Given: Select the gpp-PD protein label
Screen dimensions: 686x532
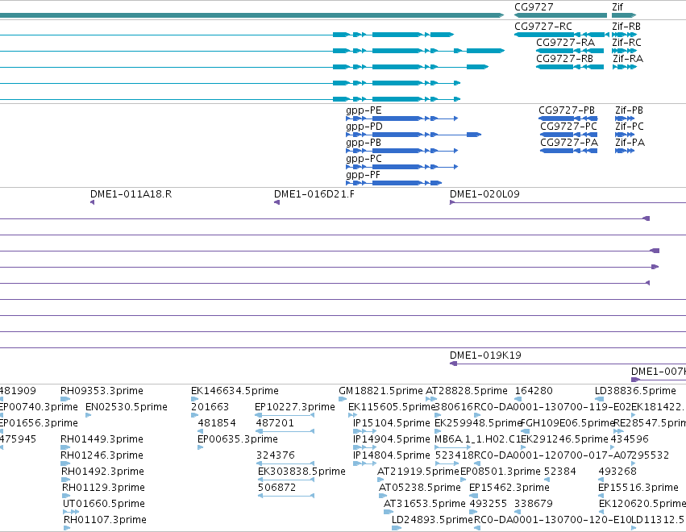Looking at the screenshot, I should (x=364, y=127).
